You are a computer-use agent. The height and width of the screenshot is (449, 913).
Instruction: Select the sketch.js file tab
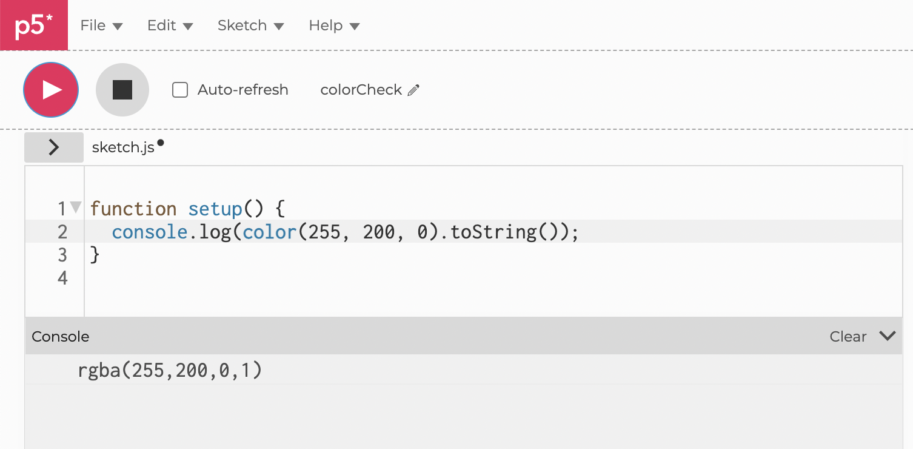click(x=124, y=147)
